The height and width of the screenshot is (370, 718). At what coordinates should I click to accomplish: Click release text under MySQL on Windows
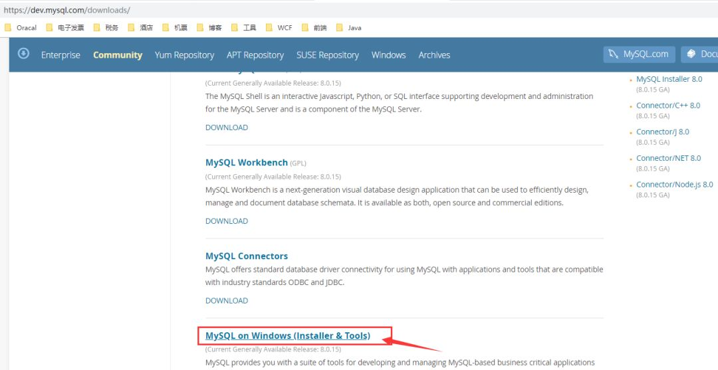click(x=273, y=349)
